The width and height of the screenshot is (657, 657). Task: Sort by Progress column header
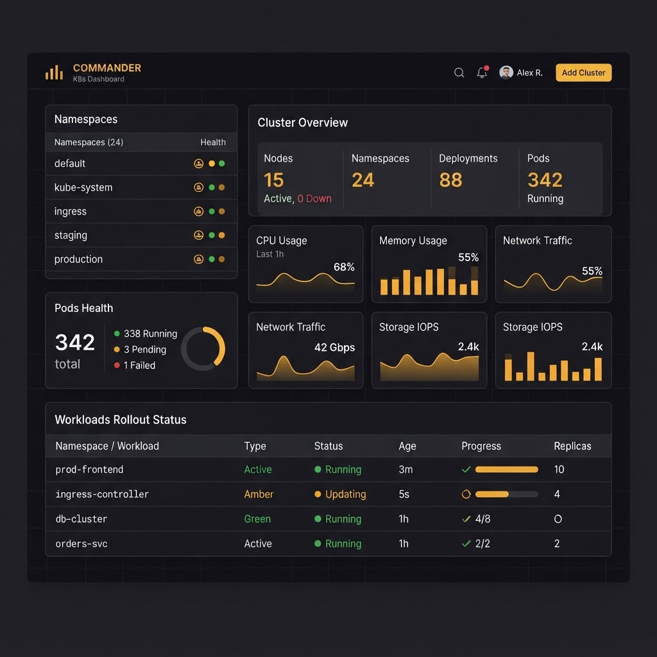(x=481, y=446)
